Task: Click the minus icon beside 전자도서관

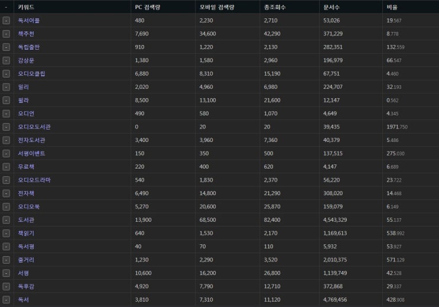Action: pos(6,140)
